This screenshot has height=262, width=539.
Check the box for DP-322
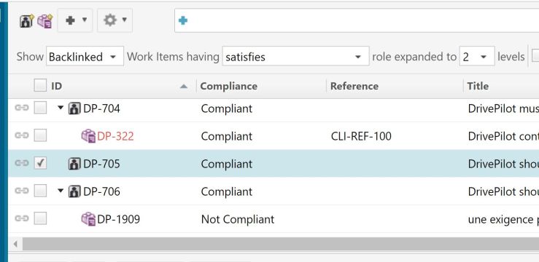40,135
